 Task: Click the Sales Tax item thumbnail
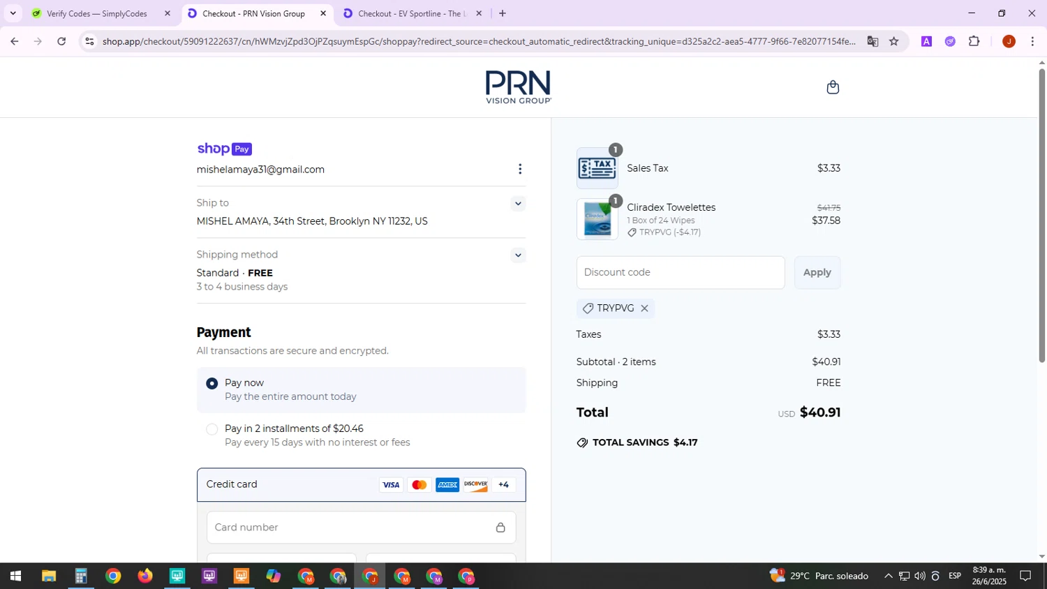point(597,168)
